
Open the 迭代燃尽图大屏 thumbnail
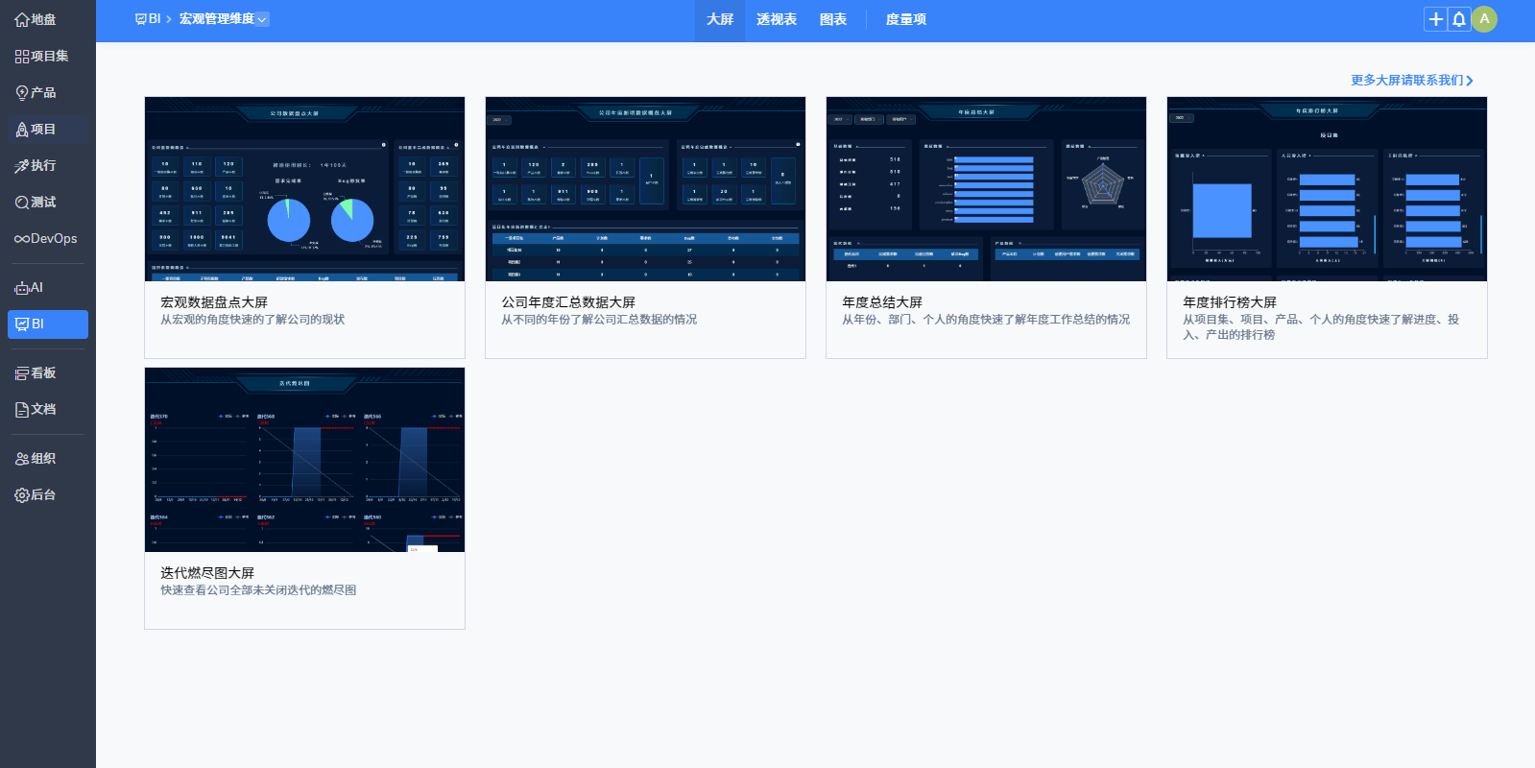[304, 460]
